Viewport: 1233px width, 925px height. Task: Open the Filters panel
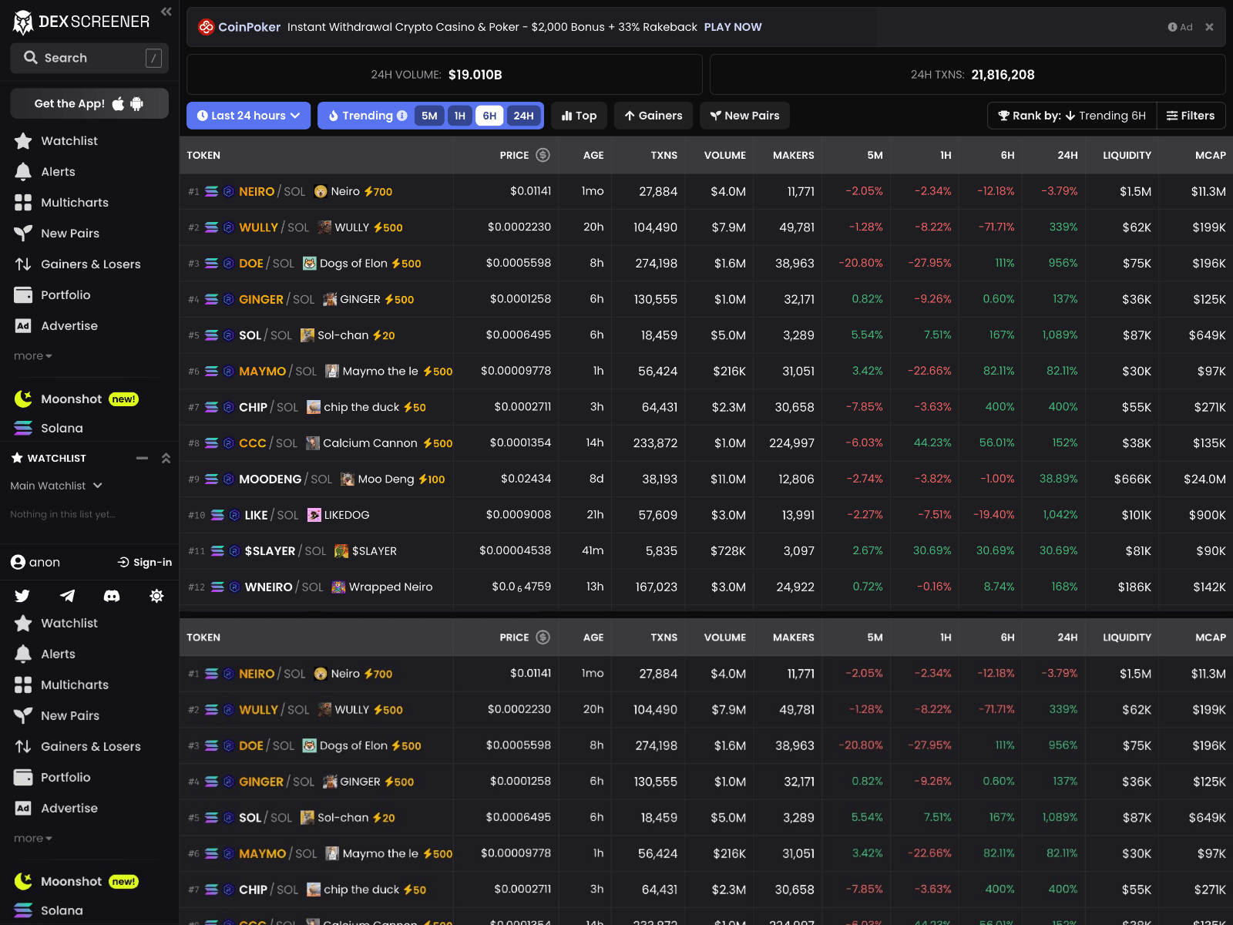pyautogui.click(x=1191, y=116)
